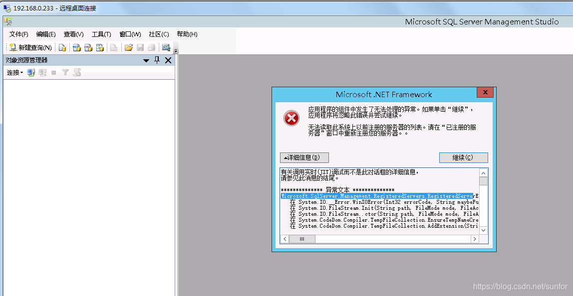Click the details box scroll up arrow

(x=484, y=173)
